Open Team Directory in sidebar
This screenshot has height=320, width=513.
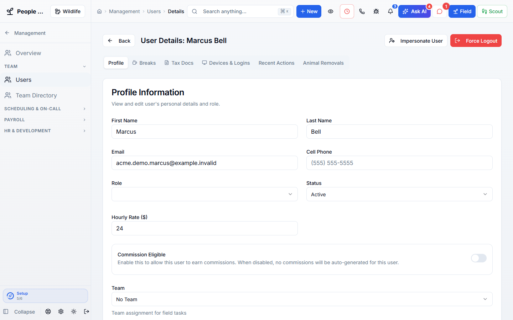(x=45, y=95)
